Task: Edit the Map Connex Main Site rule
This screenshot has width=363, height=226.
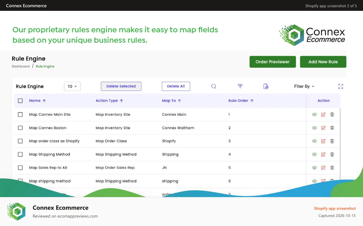Action: 323,115
